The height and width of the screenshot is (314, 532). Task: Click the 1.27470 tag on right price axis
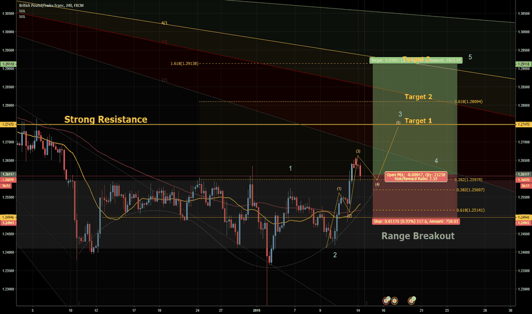pos(523,124)
